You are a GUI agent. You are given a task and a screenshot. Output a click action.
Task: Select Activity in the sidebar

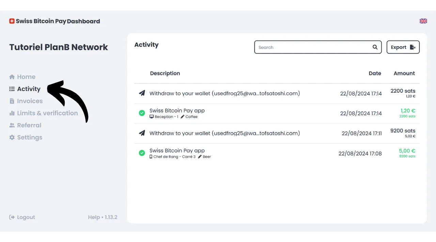tap(29, 89)
